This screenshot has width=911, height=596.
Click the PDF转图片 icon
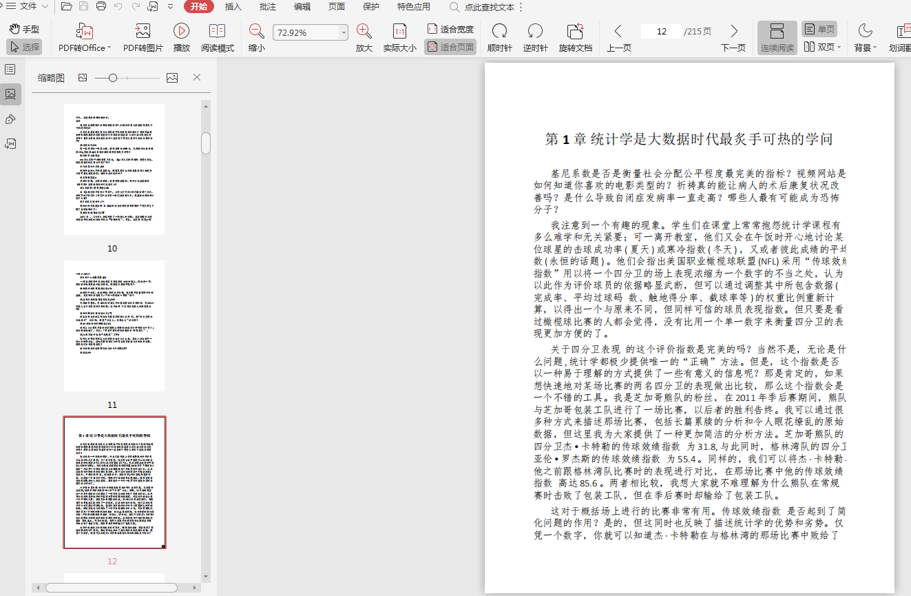143,31
